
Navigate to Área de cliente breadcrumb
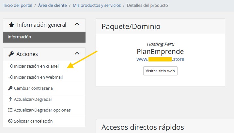pos(53,5)
